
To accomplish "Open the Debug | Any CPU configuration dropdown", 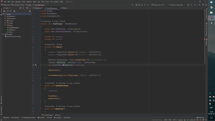I will (x=159, y=5).
